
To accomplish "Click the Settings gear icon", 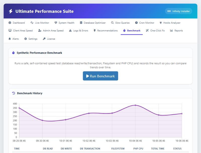I will click(x=26, y=39).
